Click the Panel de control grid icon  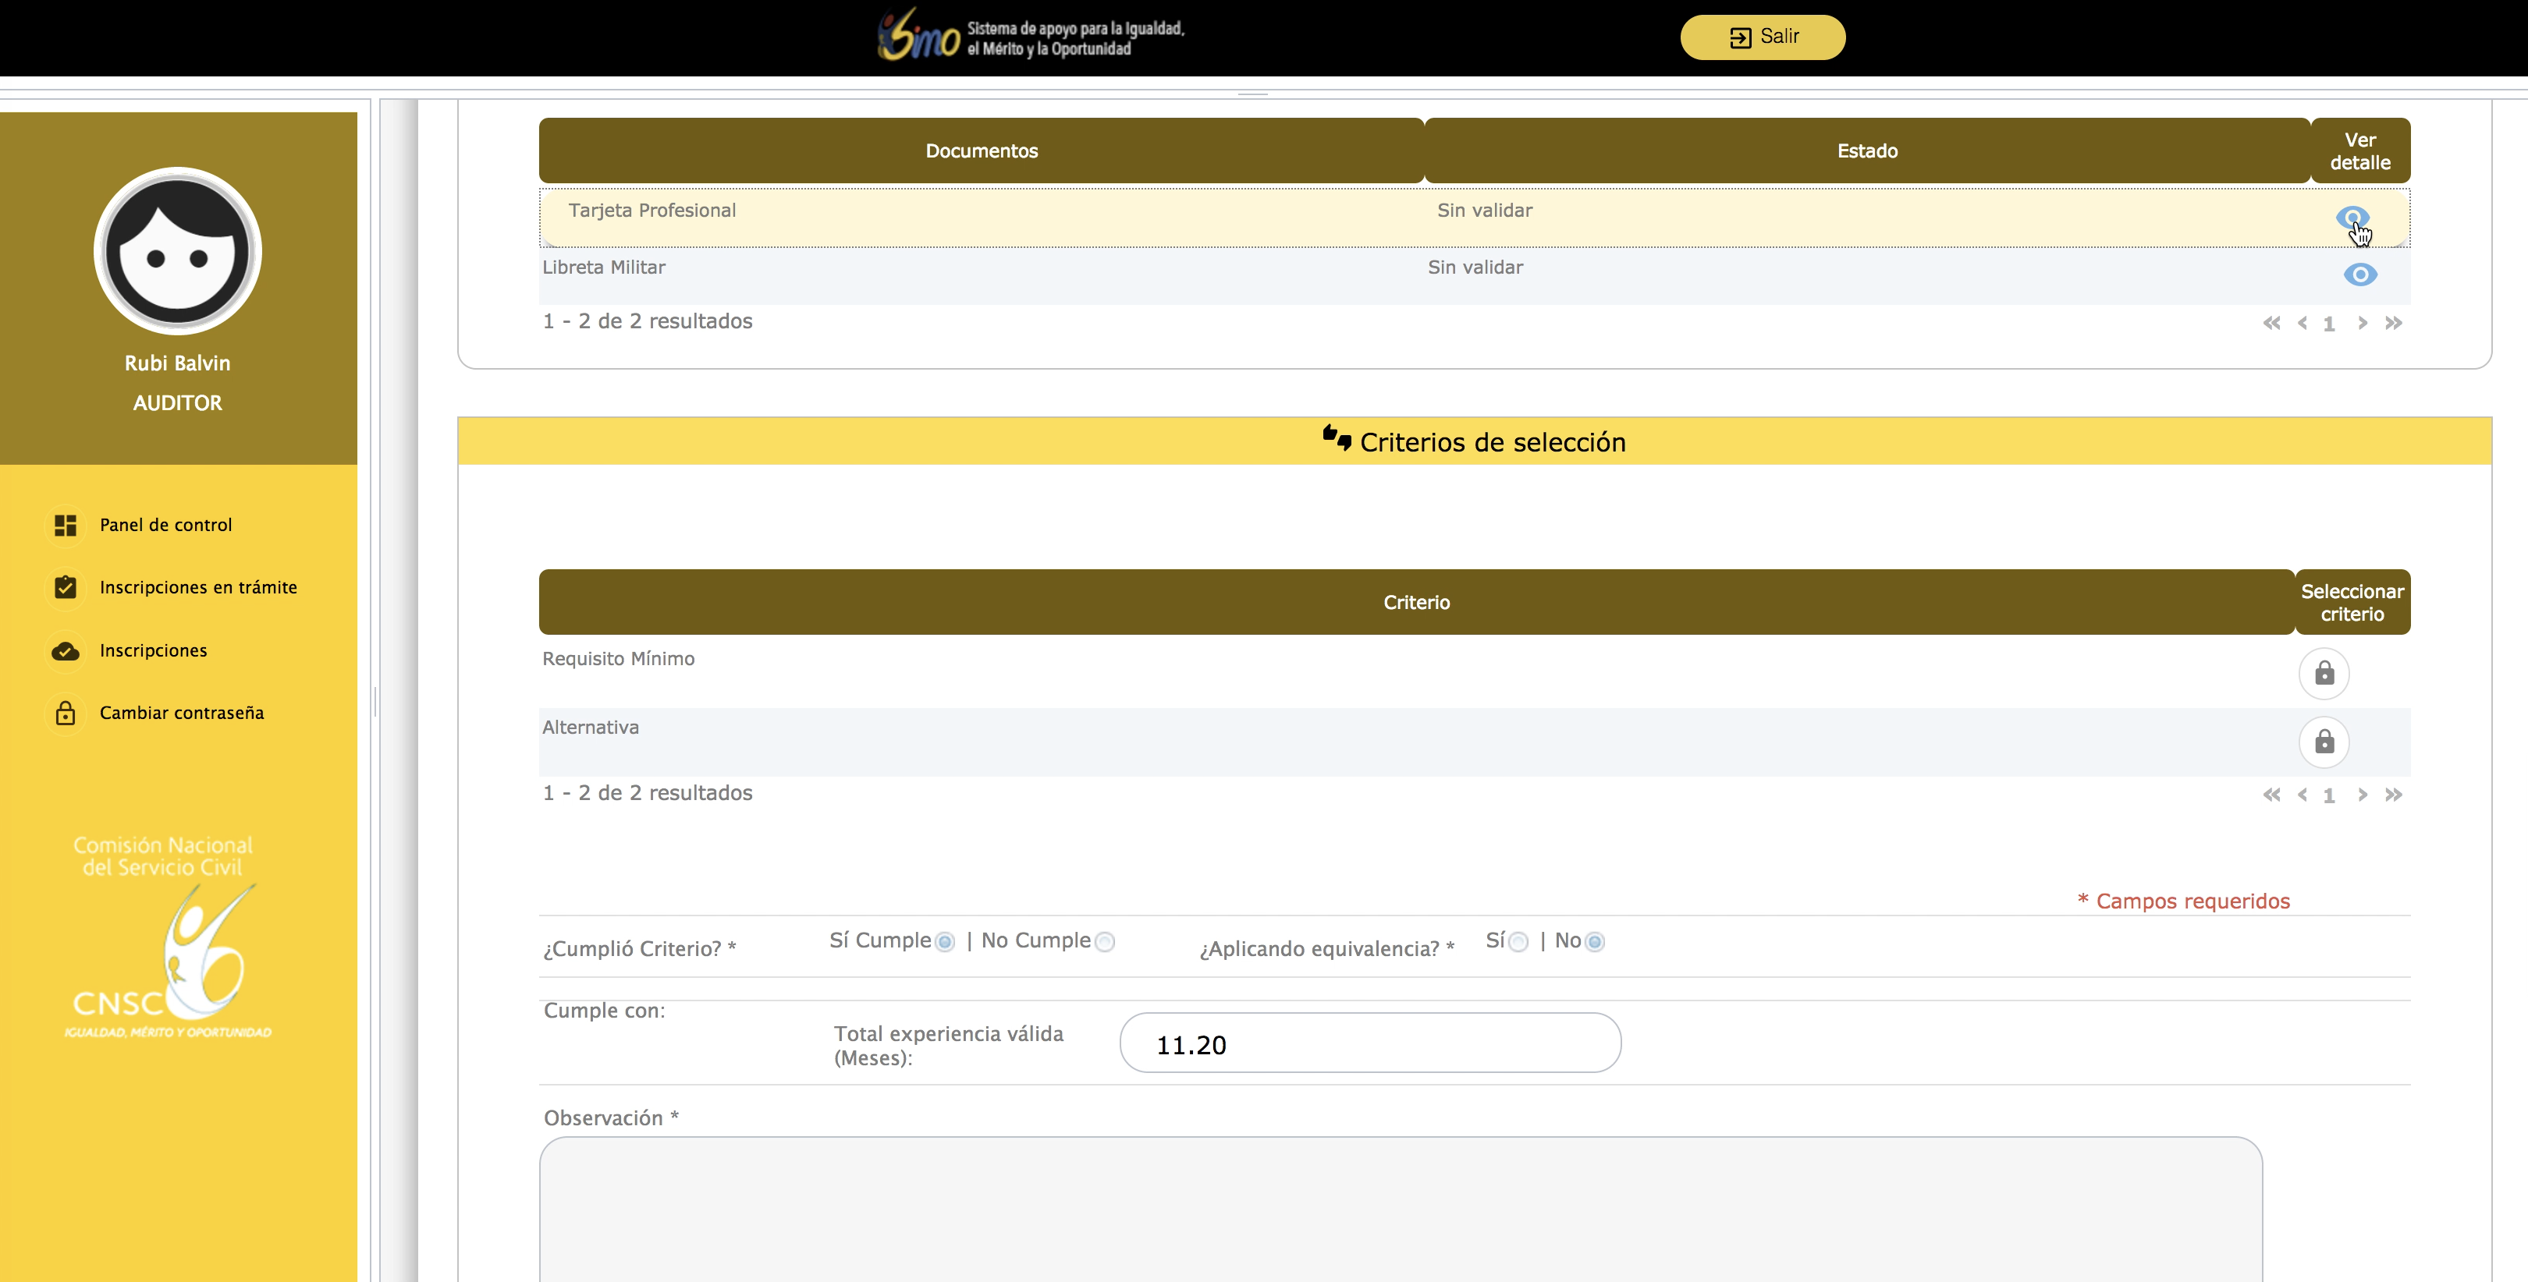[66, 526]
